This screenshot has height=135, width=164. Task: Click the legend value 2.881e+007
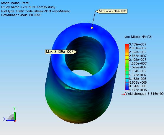tap(138, 48)
